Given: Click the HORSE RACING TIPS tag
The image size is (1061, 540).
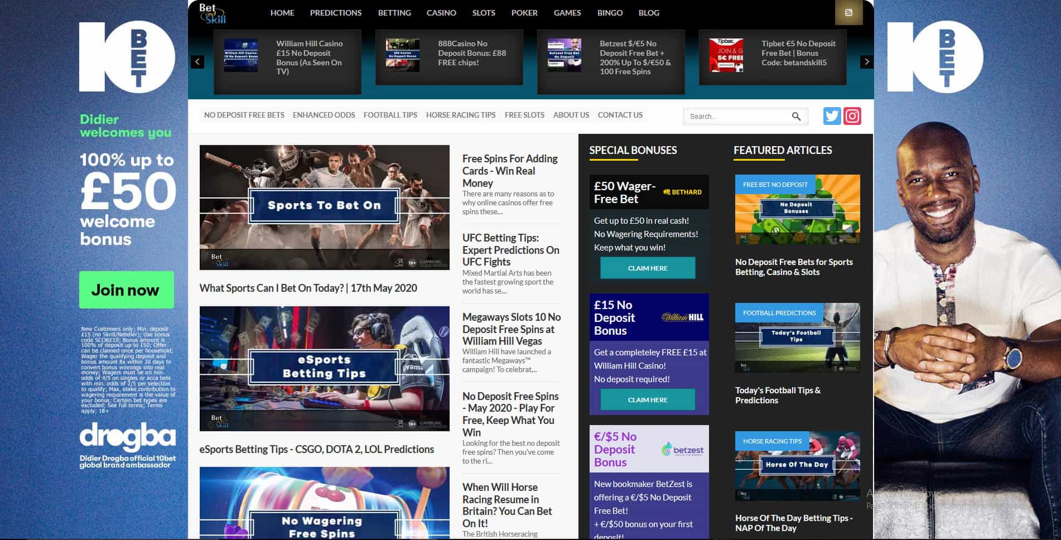Looking at the screenshot, I should click(x=772, y=441).
